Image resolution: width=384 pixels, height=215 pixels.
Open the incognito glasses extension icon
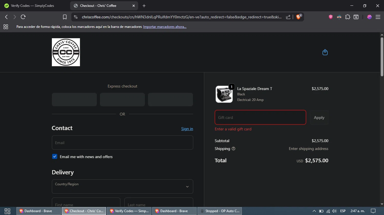point(339,17)
